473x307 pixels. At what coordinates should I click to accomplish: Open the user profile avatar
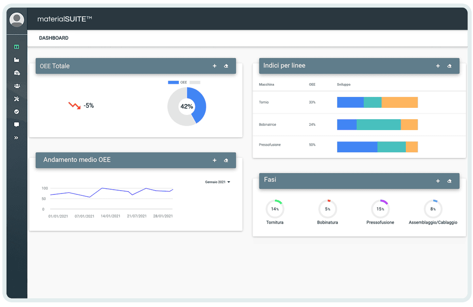click(x=17, y=19)
